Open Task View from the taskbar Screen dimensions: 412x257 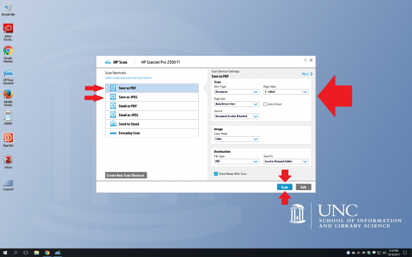pos(26,252)
